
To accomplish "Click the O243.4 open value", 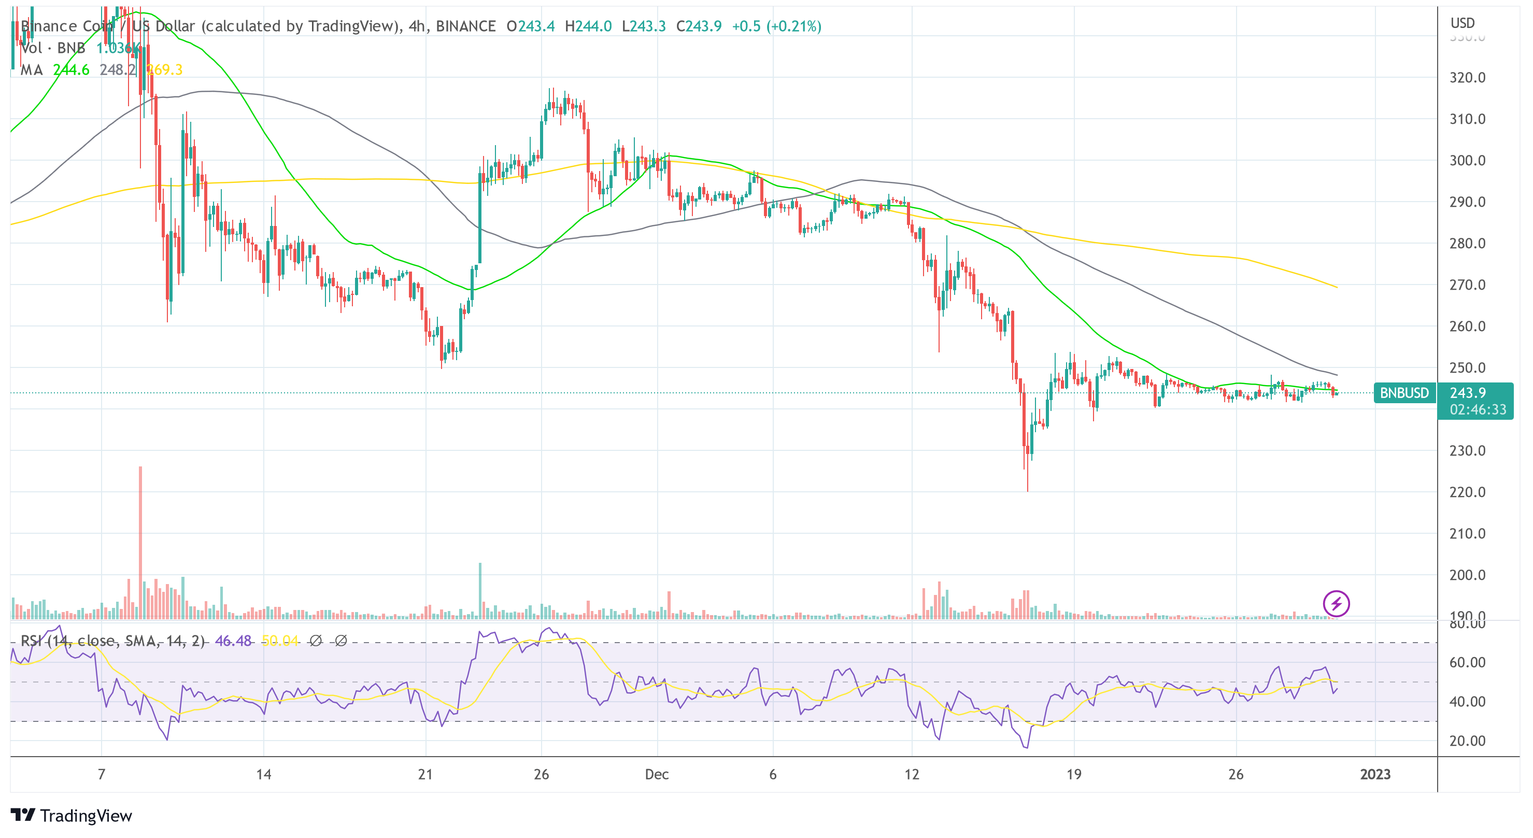I will [530, 26].
